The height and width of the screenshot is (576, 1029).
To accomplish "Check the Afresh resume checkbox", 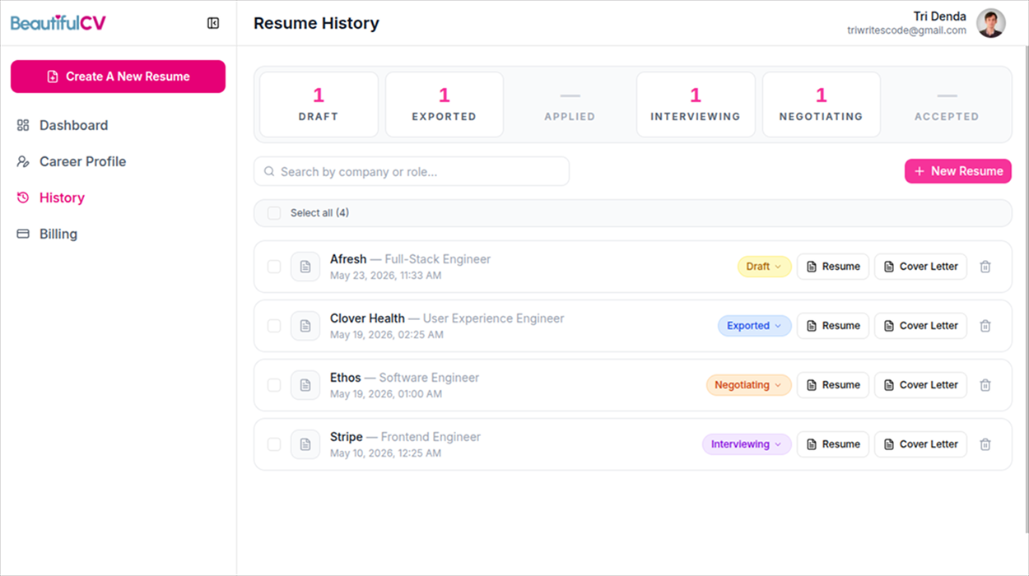I will (274, 267).
